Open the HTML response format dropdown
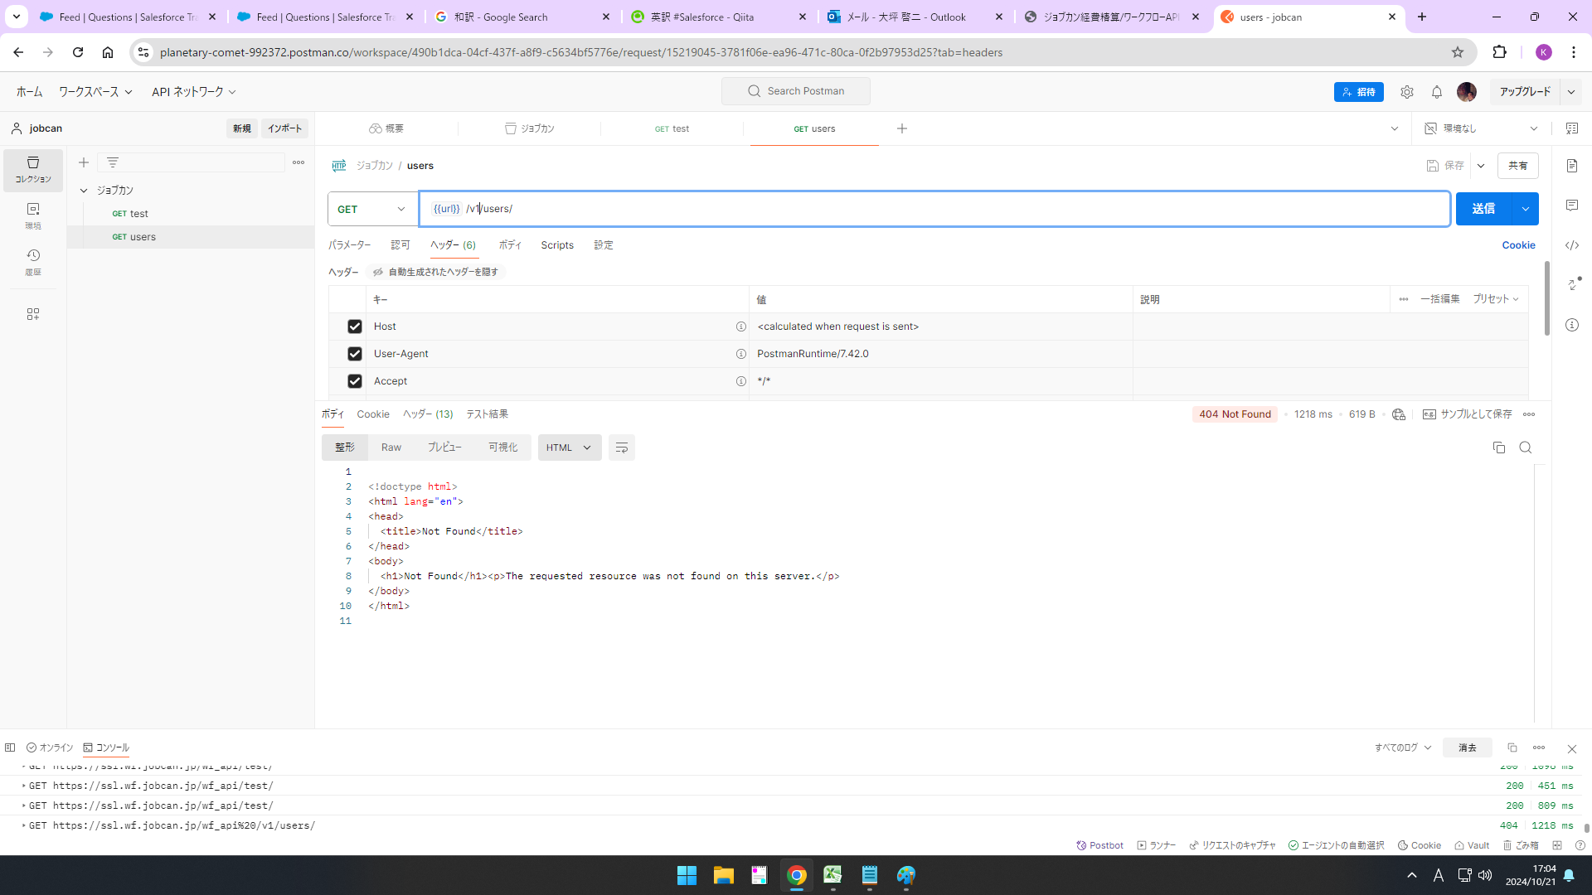Screen dimensions: 1592x895 (x=569, y=447)
